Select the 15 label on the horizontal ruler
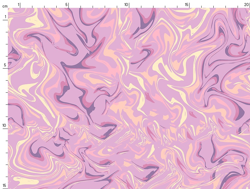The height and width of the screenshot is (189, 250). [x=187, y=5]
